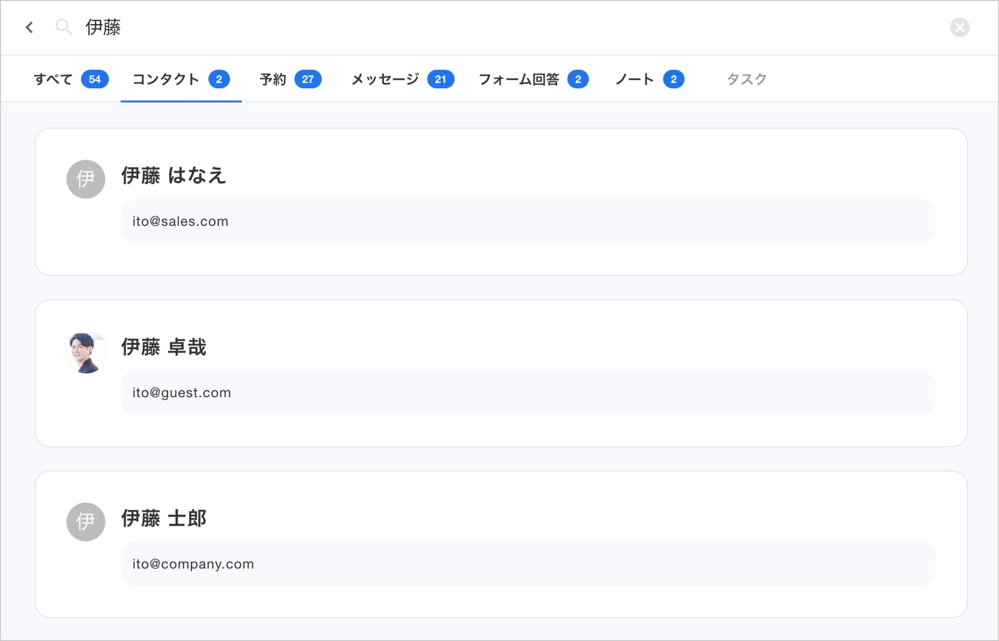The width and height of the screenshot is (999, 641).
Task: Click the back arrow in the search bar
Action: tap(29, 28)
